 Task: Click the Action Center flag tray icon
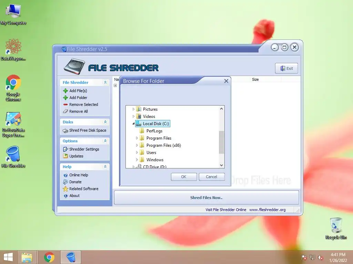click(304, 257)
